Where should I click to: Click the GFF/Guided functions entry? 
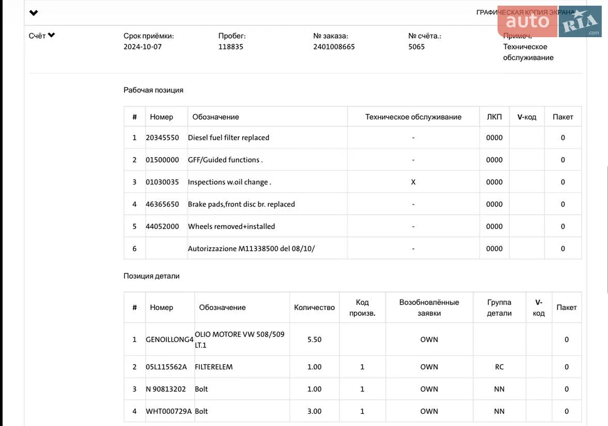pyautogui.click(x=225, y=160)
